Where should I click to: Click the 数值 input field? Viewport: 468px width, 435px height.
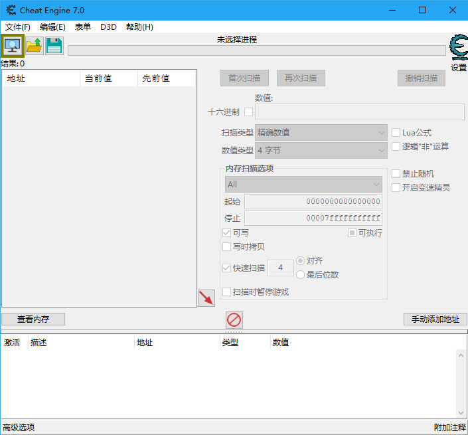(x=360, y=112)
